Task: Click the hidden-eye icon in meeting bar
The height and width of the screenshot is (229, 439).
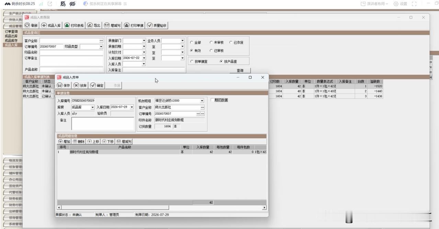Action: pyautogui.click(x=72, y=4)
